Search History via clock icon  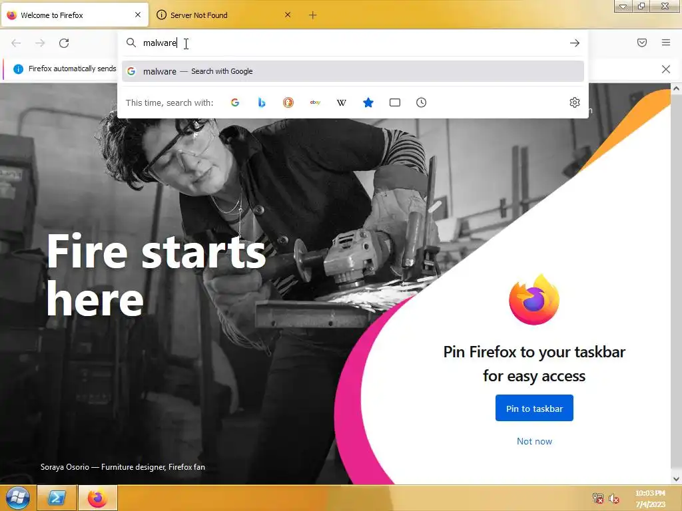(421, 102)
